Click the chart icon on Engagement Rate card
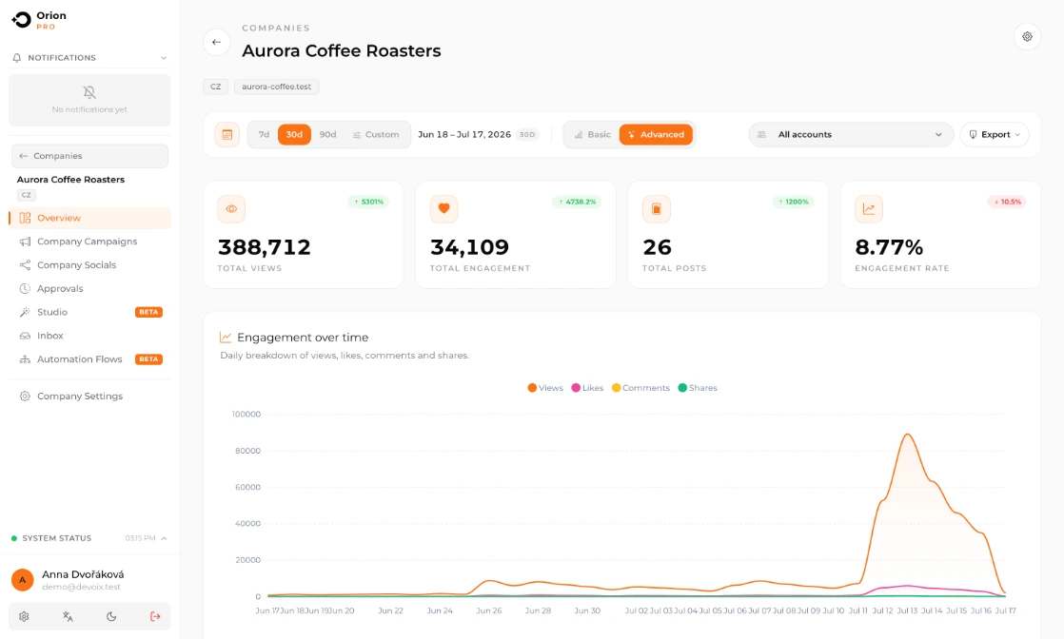Image resolution: width=1064 pixels, height=639 pixels. (x=869, y=209)
